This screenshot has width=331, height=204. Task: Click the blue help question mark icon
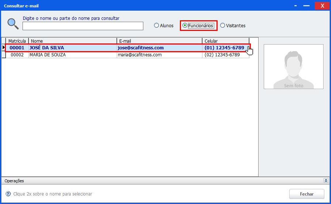point(8,194)
